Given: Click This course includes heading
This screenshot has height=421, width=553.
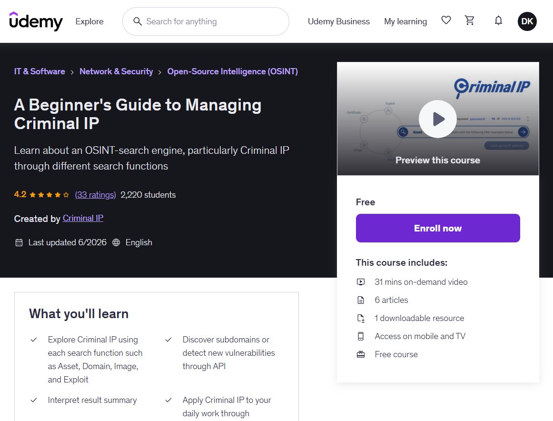Looking at the screenshot, I should point(401,262).
